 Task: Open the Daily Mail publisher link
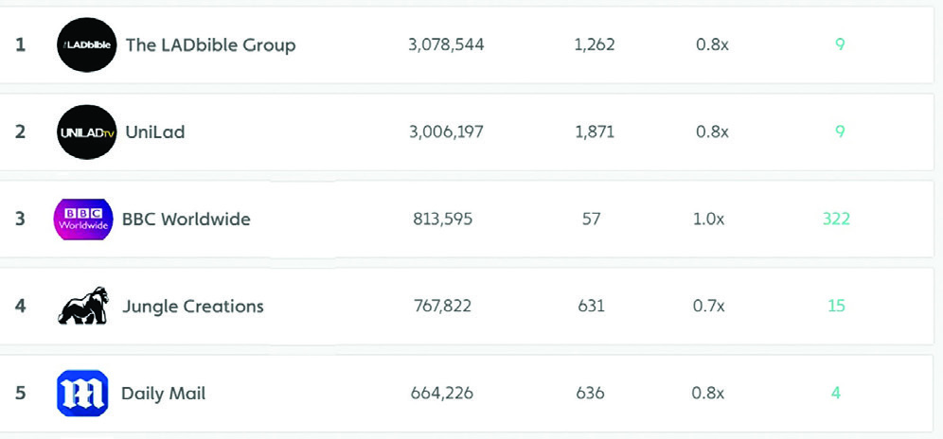[163, 394]
